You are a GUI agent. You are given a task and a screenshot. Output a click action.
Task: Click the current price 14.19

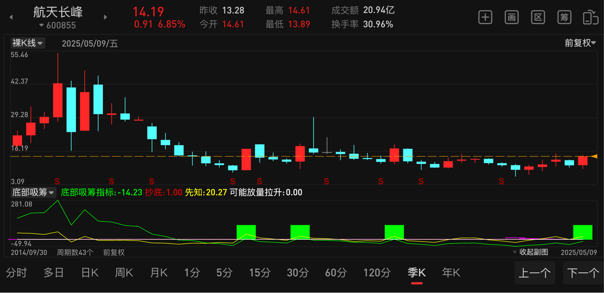pyautogui.click(x=148, y=12)
